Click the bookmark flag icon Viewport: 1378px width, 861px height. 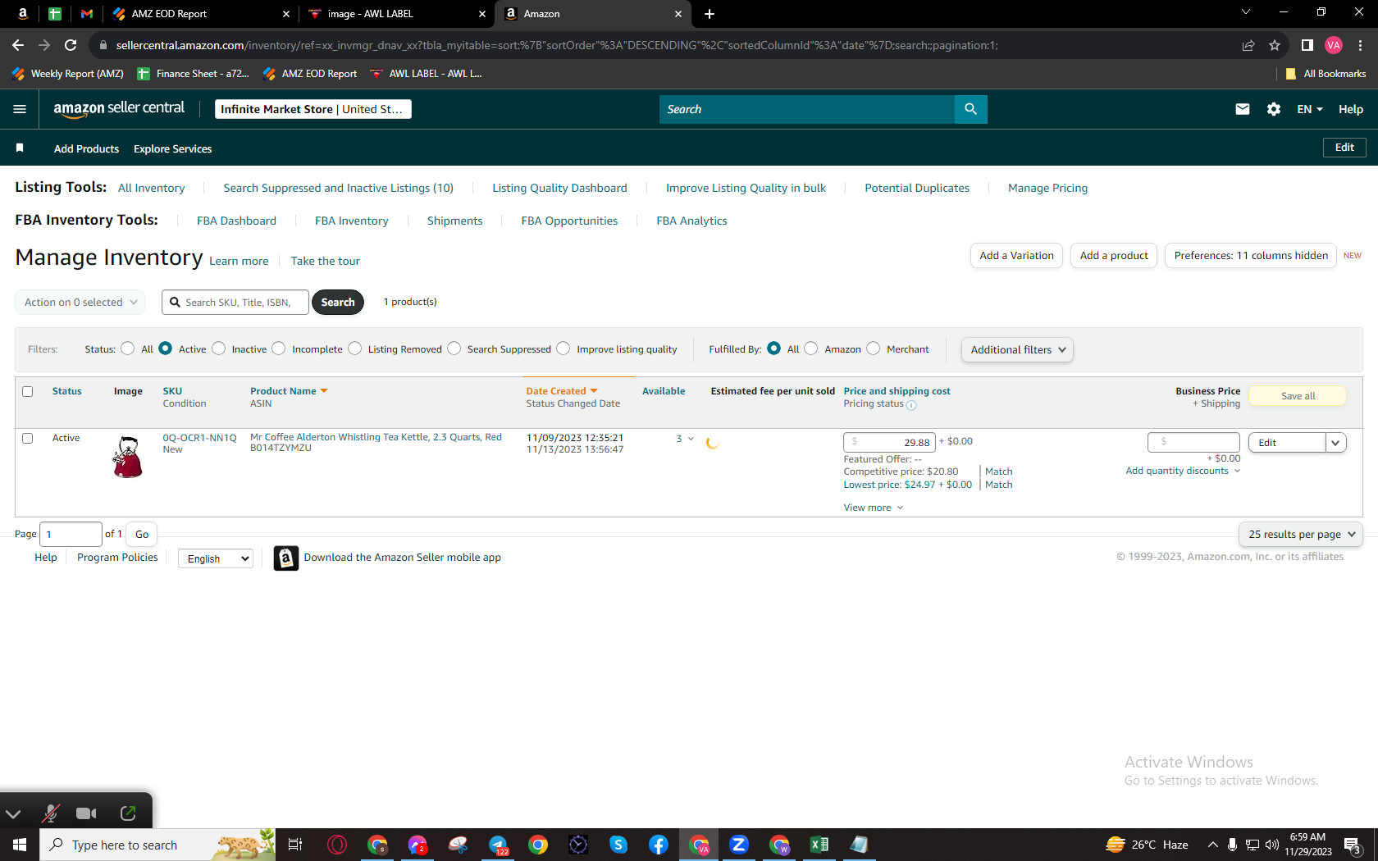click(20, 148)
